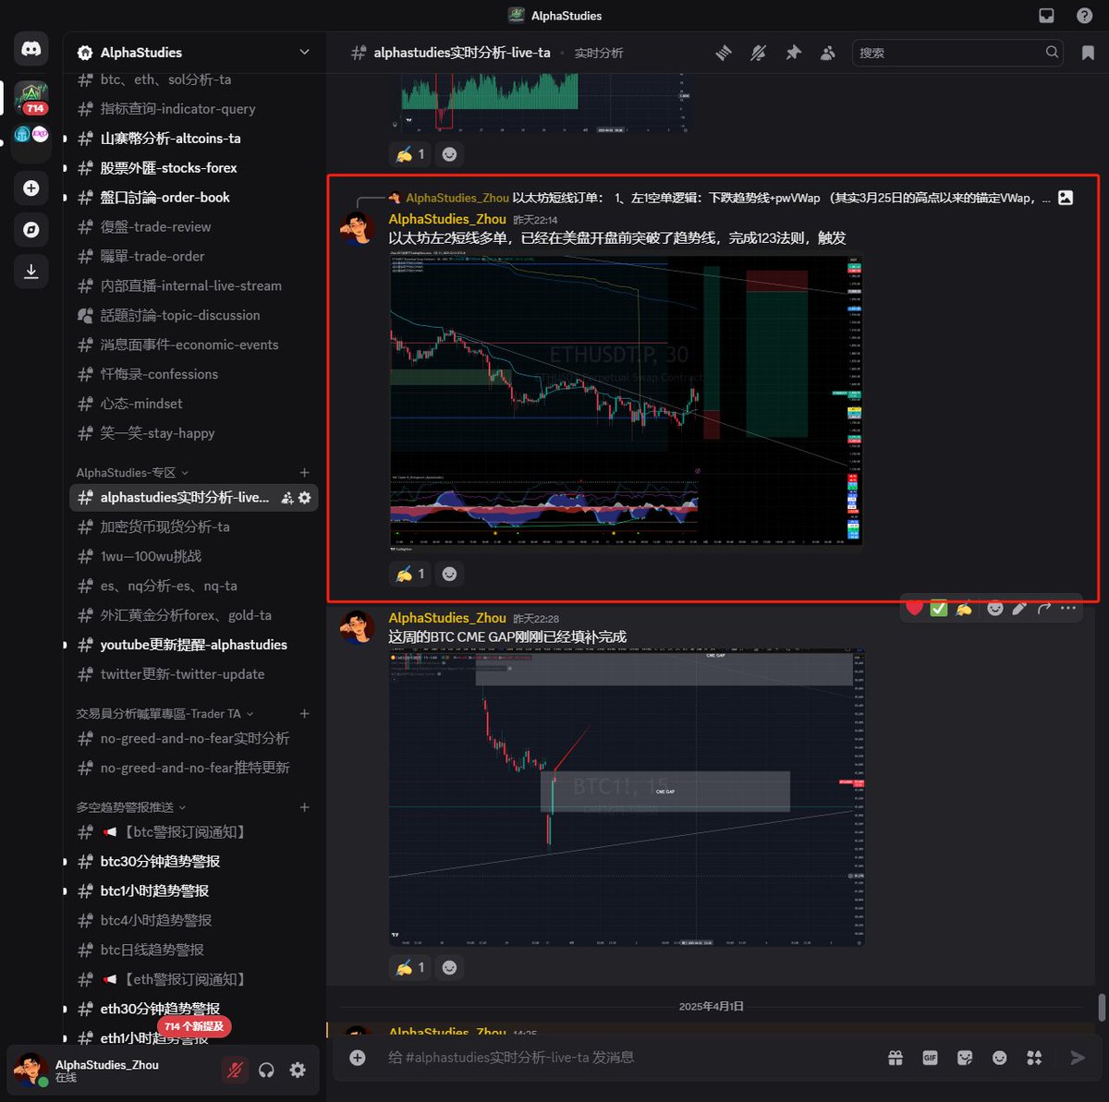Show the member list
This screenshot has height=1102, width=1109.
[827, 53]
